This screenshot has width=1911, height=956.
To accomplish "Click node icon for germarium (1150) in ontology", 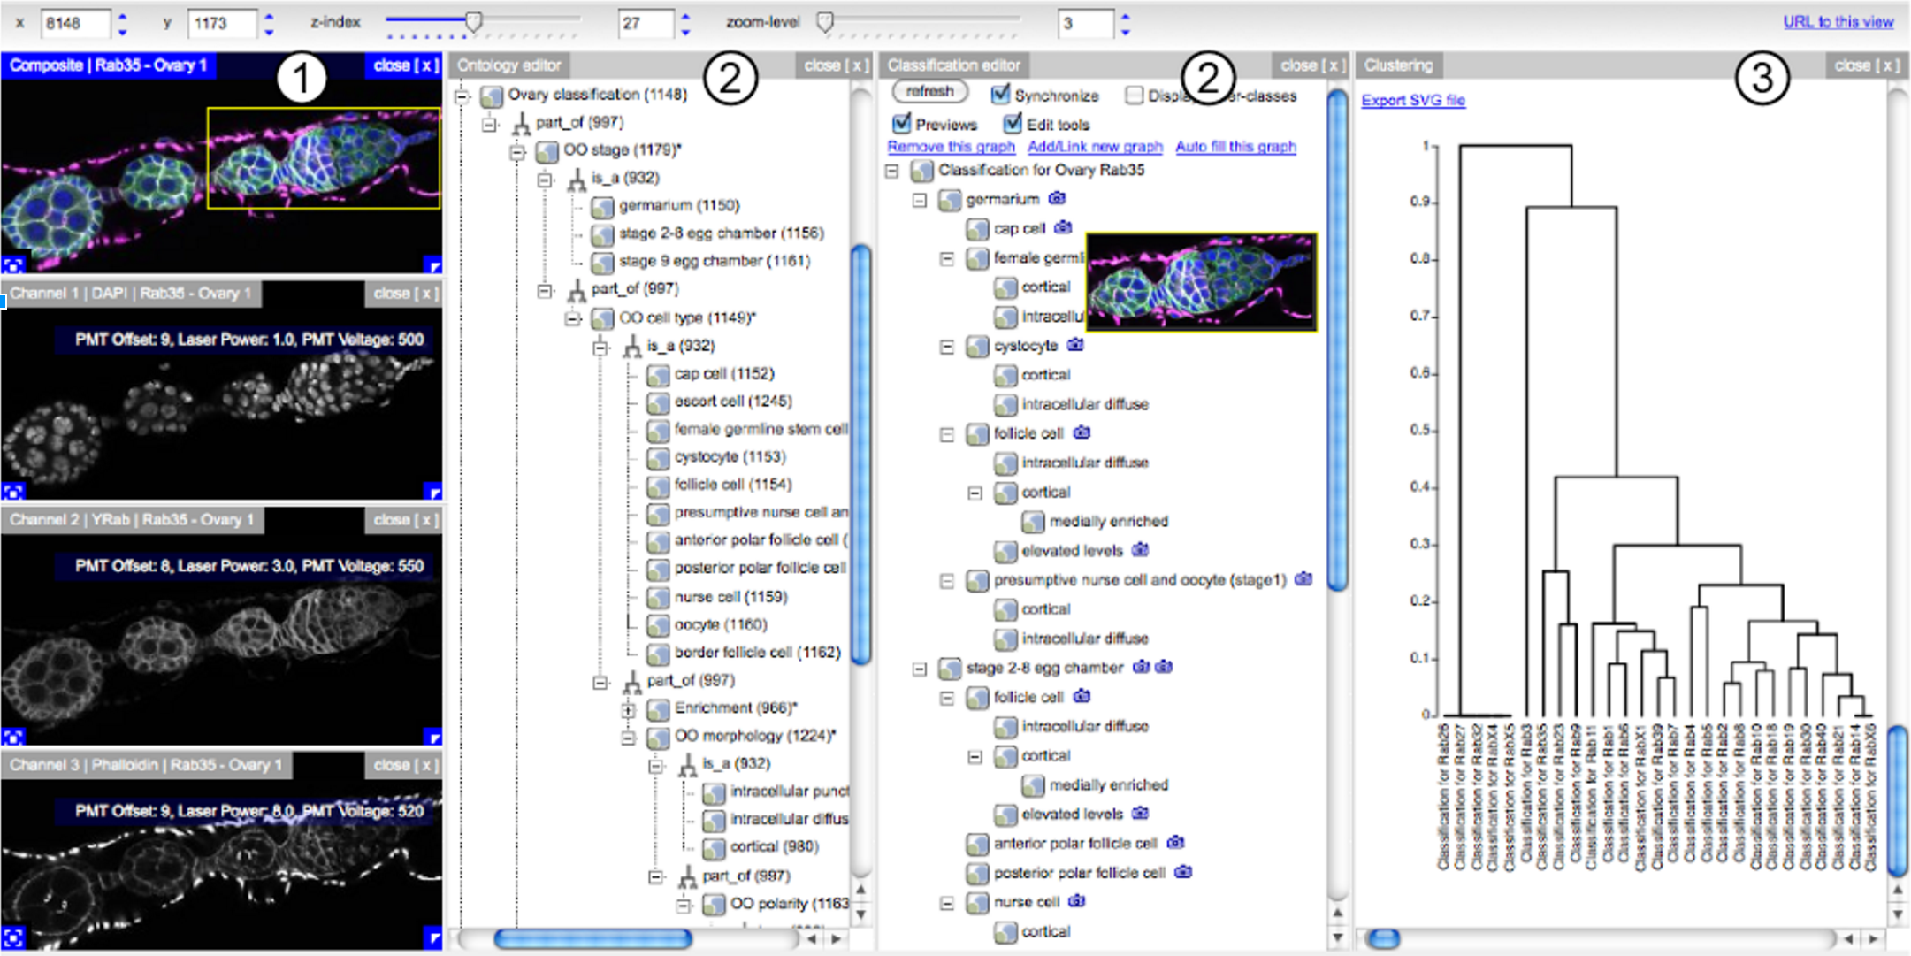I will [603, 206].
